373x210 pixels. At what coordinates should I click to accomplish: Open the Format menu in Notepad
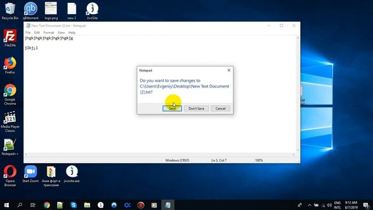tap(49, 33)
